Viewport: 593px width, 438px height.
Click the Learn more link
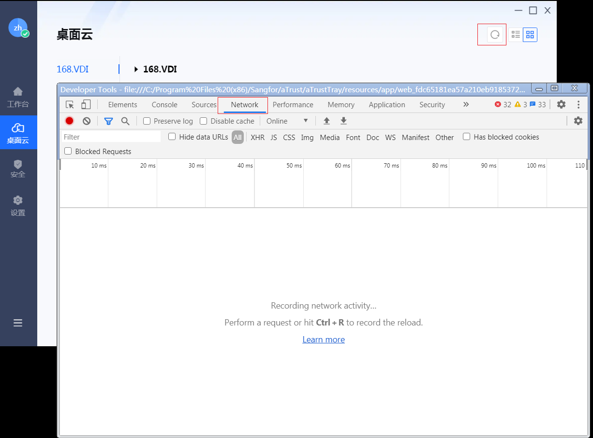(324, 339)
